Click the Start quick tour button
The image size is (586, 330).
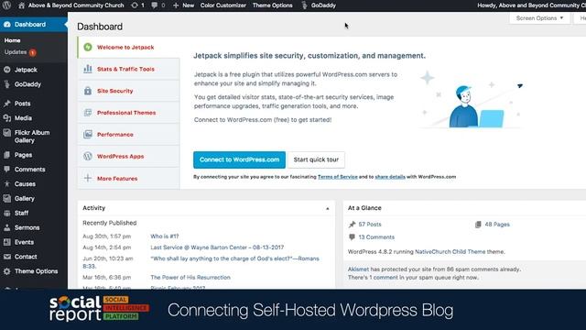tap(316, 159)
